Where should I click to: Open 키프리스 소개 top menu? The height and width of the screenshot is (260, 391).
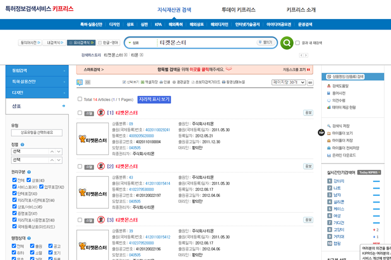click(x=301, y=10)
